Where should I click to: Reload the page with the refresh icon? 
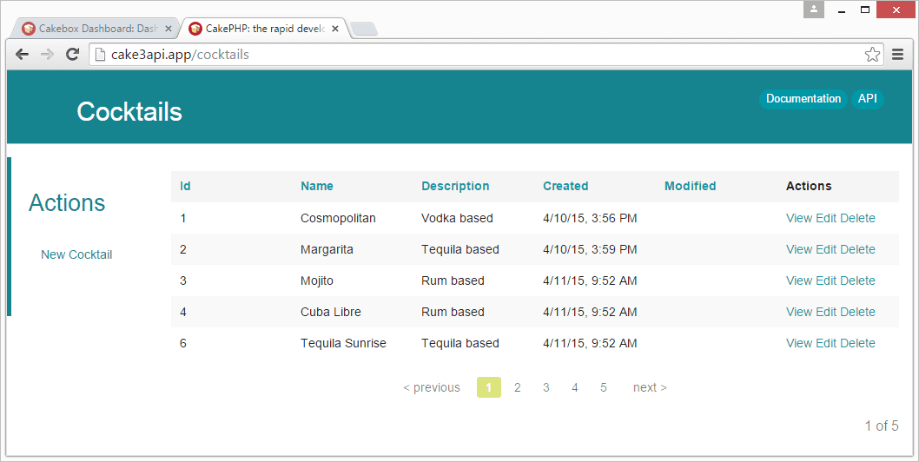click(73, 55)
